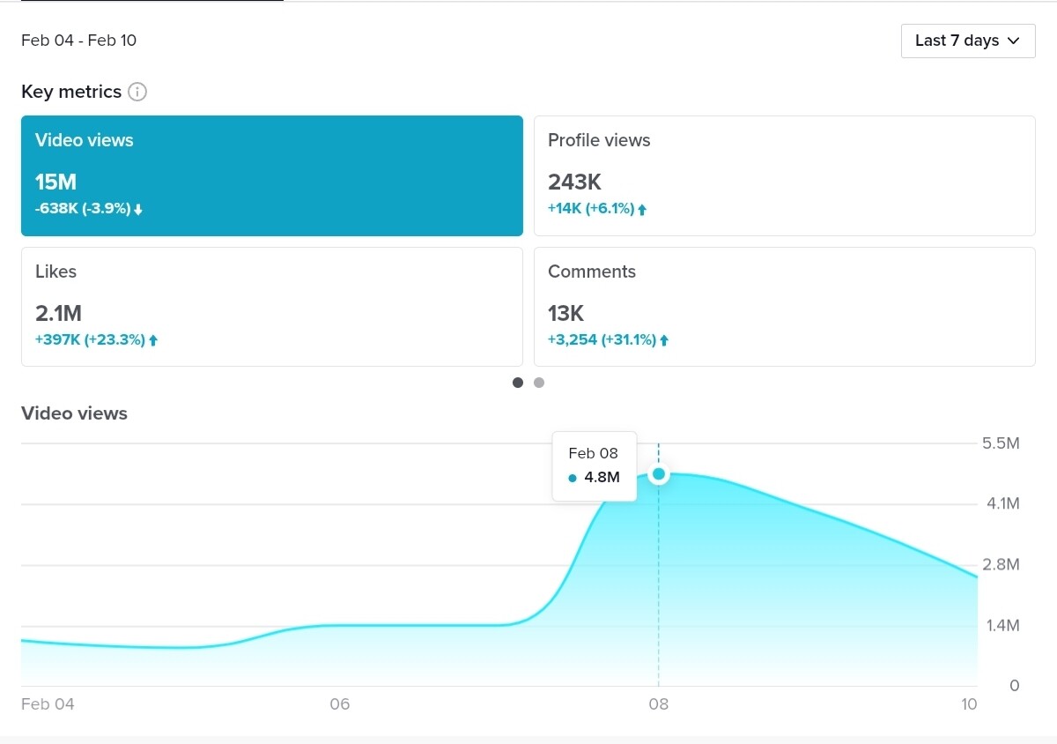Click the 5.5M y-axis label
This screenshot has height=744, width=1057.
point(1001,443)
